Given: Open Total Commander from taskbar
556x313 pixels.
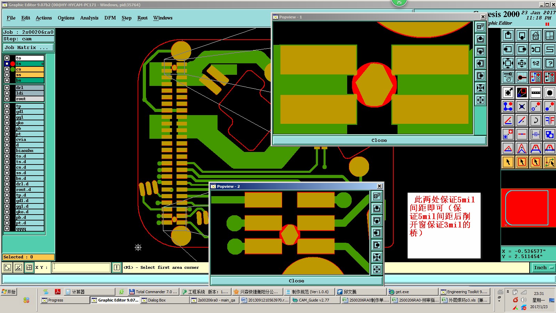Looking at the screenshot, I should coord(153,292).
